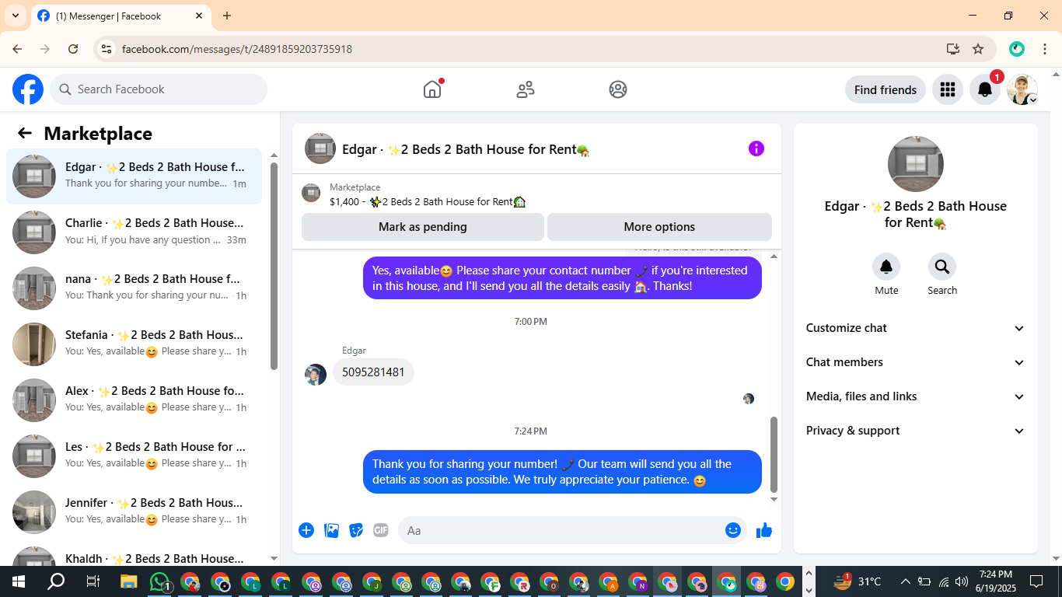Click the install app icon in address bar
Image resolution: width=1062 pixels, height=597 pixels.
953,49
